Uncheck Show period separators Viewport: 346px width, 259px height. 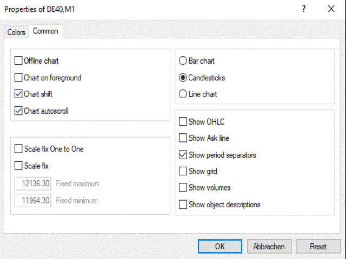pyautogui.click(x=183, y=155)
